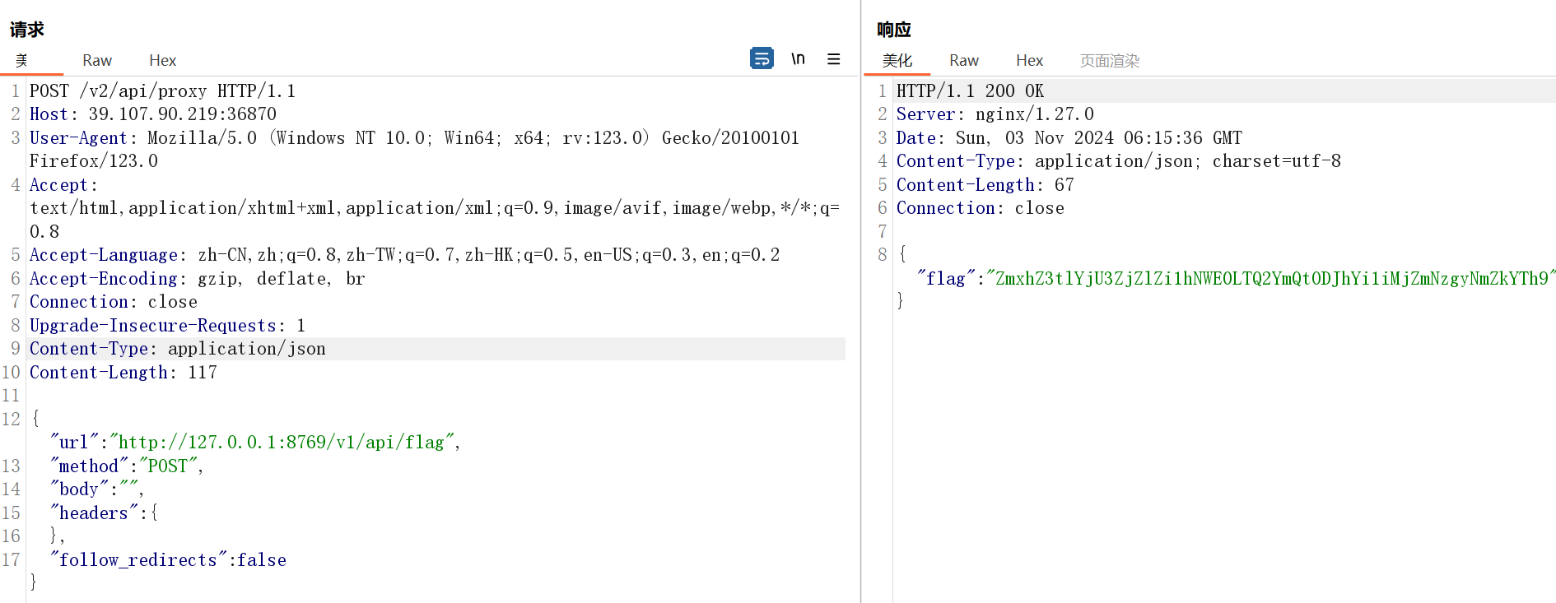Toggle the word wrap icon in request panel
Screen dimensions: 1556x603
pos(762,58)
